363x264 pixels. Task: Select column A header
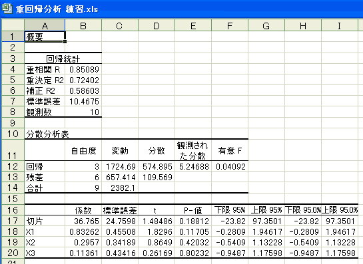[x=45, y=25]
